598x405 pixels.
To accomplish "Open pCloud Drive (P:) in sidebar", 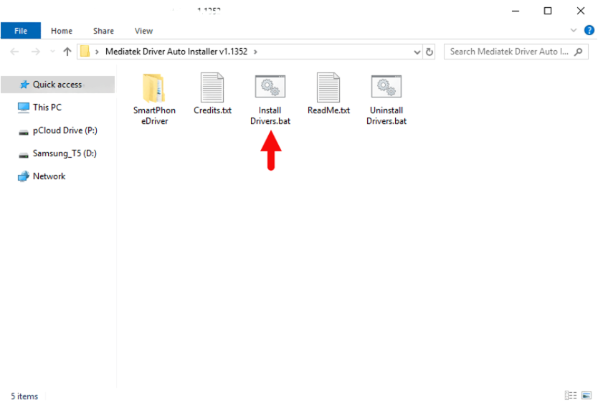I will (57, 130).
